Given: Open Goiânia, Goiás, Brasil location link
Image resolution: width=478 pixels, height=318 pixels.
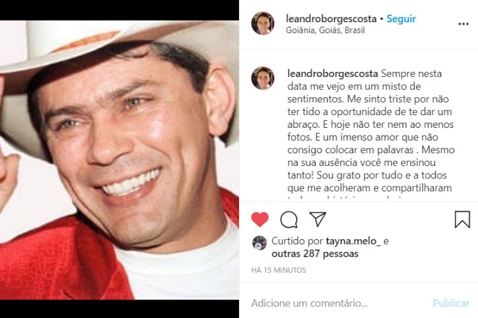Looking at the screenshot, I should [x=325, y=30].
